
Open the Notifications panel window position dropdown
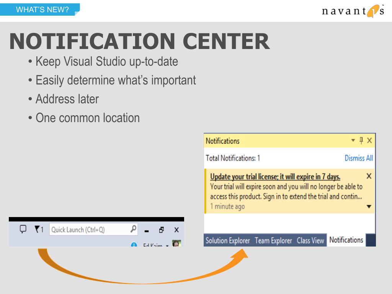353,140
